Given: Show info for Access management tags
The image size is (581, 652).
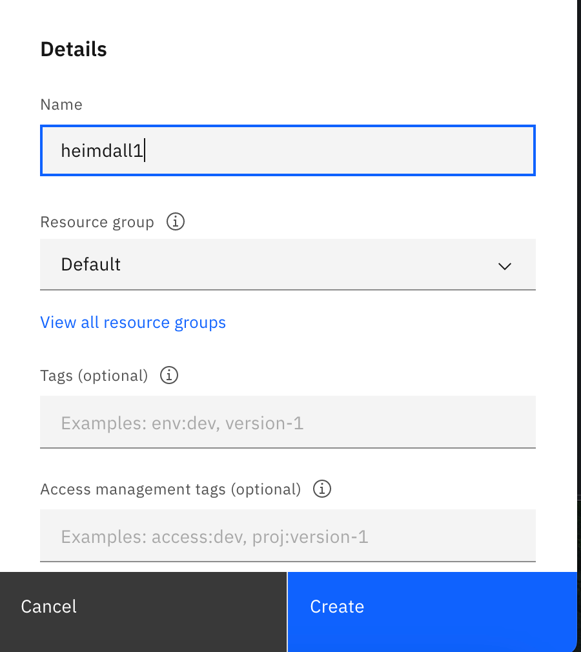Looking at the screenshot, I should [x=322, y=489].
